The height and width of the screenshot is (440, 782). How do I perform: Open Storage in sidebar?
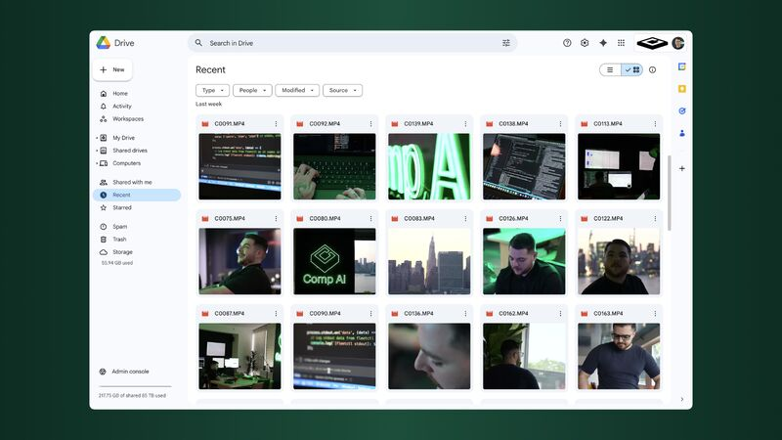coord(137,252)
